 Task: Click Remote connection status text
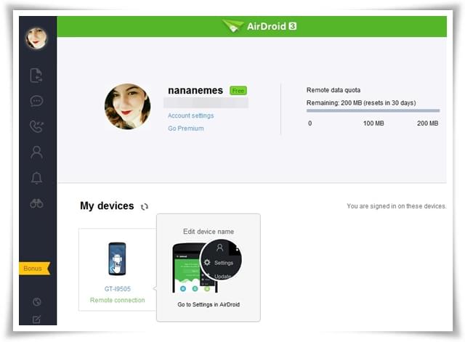pos(118,300)
